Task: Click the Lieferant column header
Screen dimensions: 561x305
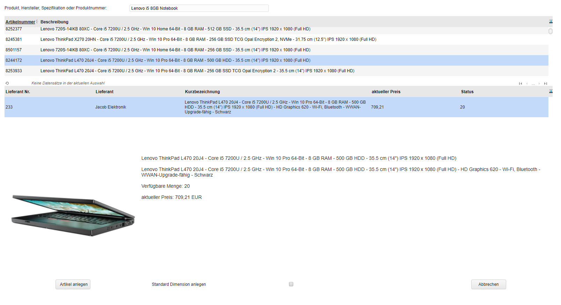Action: (104, 92)
